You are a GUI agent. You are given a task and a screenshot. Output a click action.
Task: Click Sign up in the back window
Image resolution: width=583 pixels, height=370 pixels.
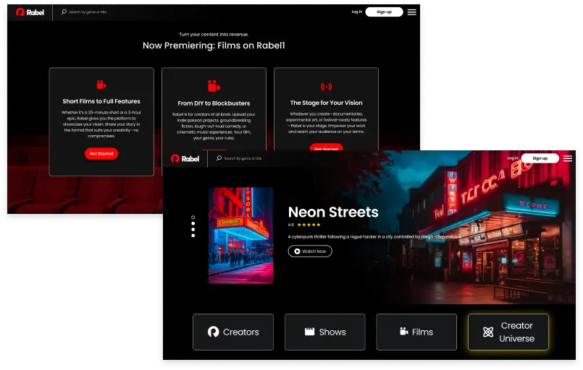[384, 12]
